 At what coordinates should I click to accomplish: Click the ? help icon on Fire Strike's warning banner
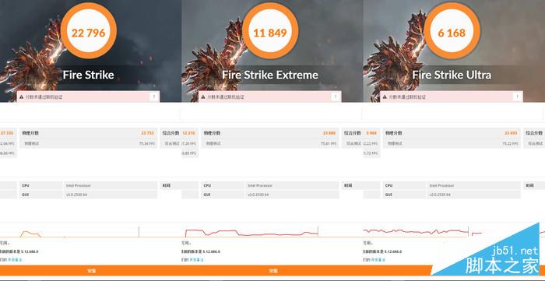coord(154,97)
